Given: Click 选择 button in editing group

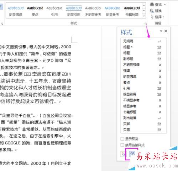Looking at the screenshot, I should pos(157,17).
